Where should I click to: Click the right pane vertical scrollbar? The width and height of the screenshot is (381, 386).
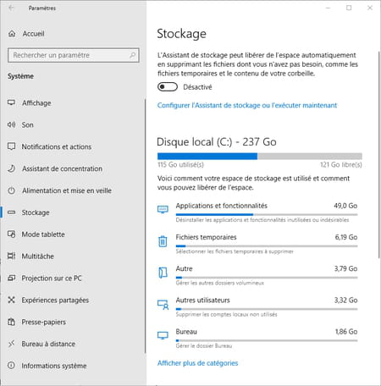(378, 154)
